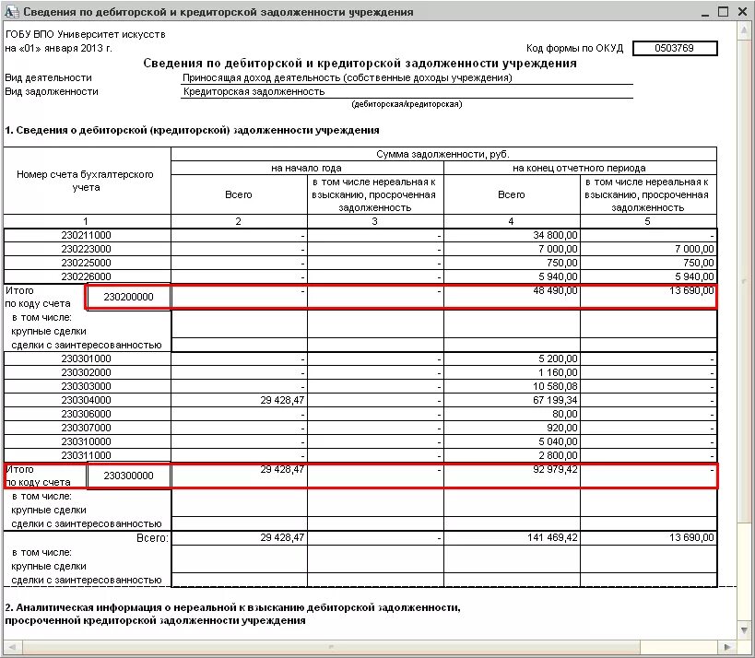
Task: Select account cell 230303000
Action: 87,386
